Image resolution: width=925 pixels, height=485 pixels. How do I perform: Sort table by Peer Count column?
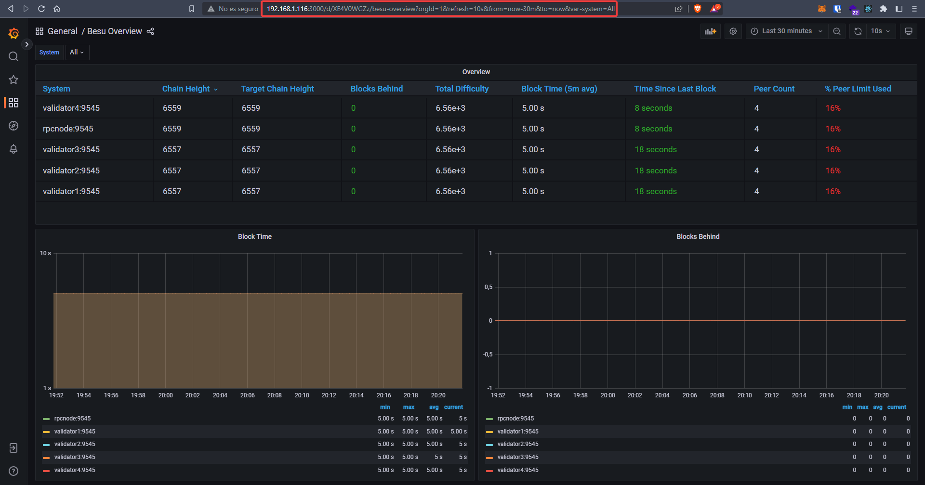tap(774, 89)
